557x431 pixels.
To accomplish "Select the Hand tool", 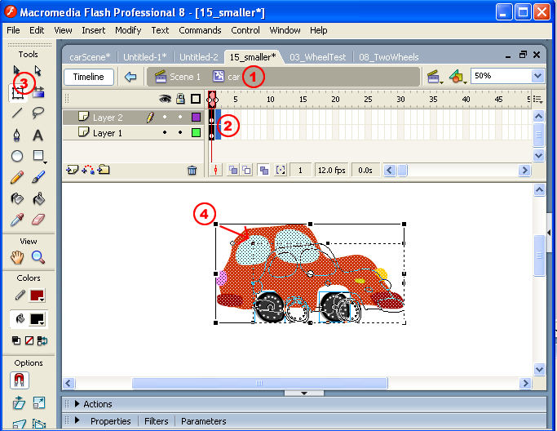I will tap(17, 257).
